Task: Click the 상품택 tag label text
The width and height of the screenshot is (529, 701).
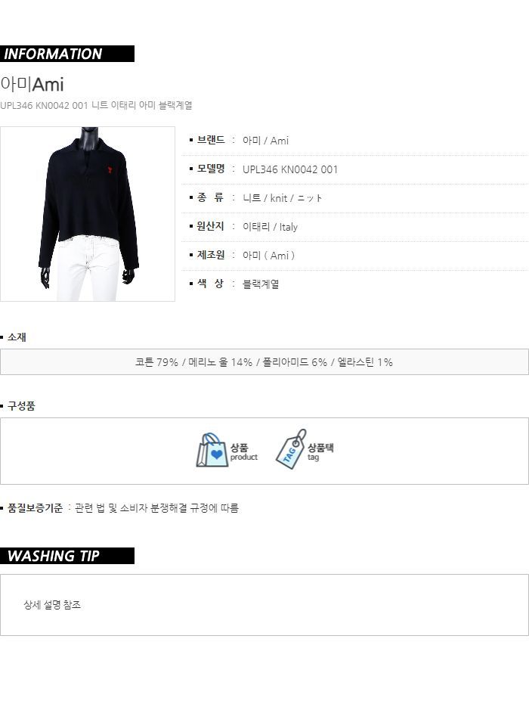Action: [320, 448]
